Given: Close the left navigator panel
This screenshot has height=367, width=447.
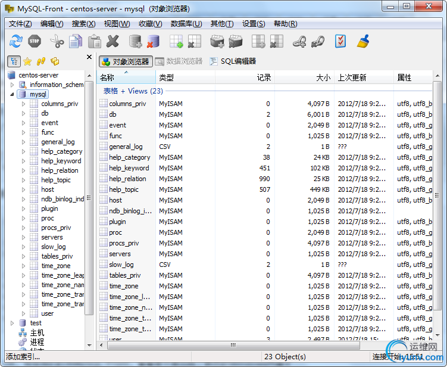Looking at the screenshot, I should click(89, 57).
